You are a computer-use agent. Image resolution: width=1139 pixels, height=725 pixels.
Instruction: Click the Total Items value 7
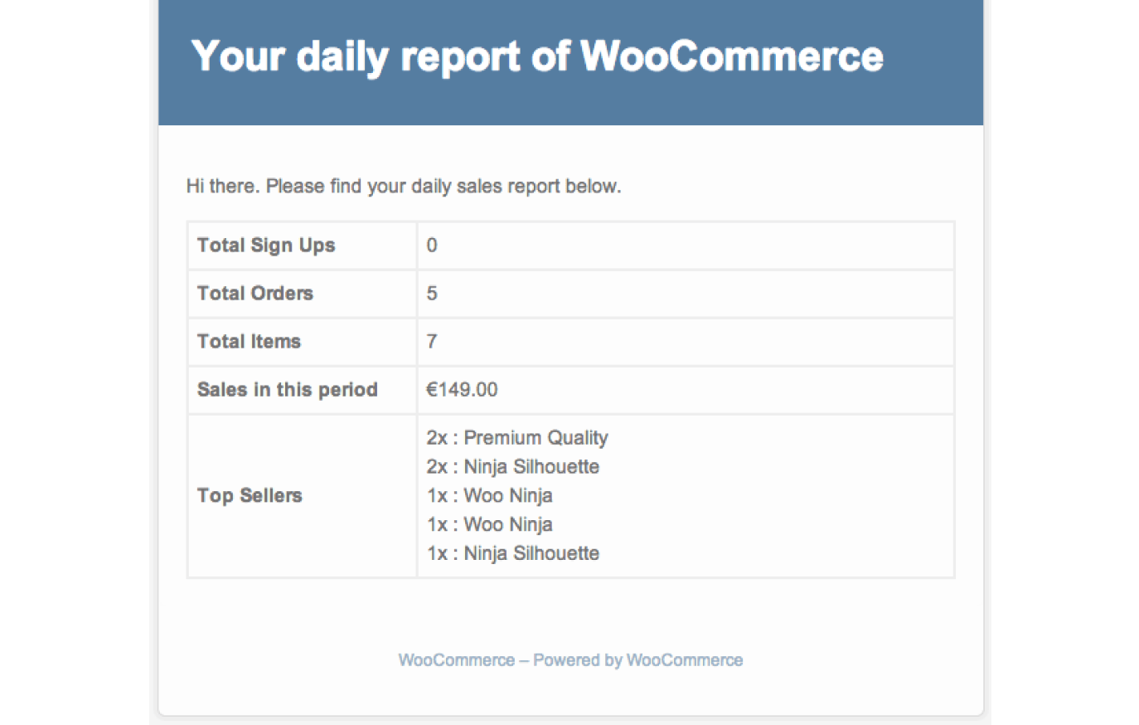tap(432, 342)
